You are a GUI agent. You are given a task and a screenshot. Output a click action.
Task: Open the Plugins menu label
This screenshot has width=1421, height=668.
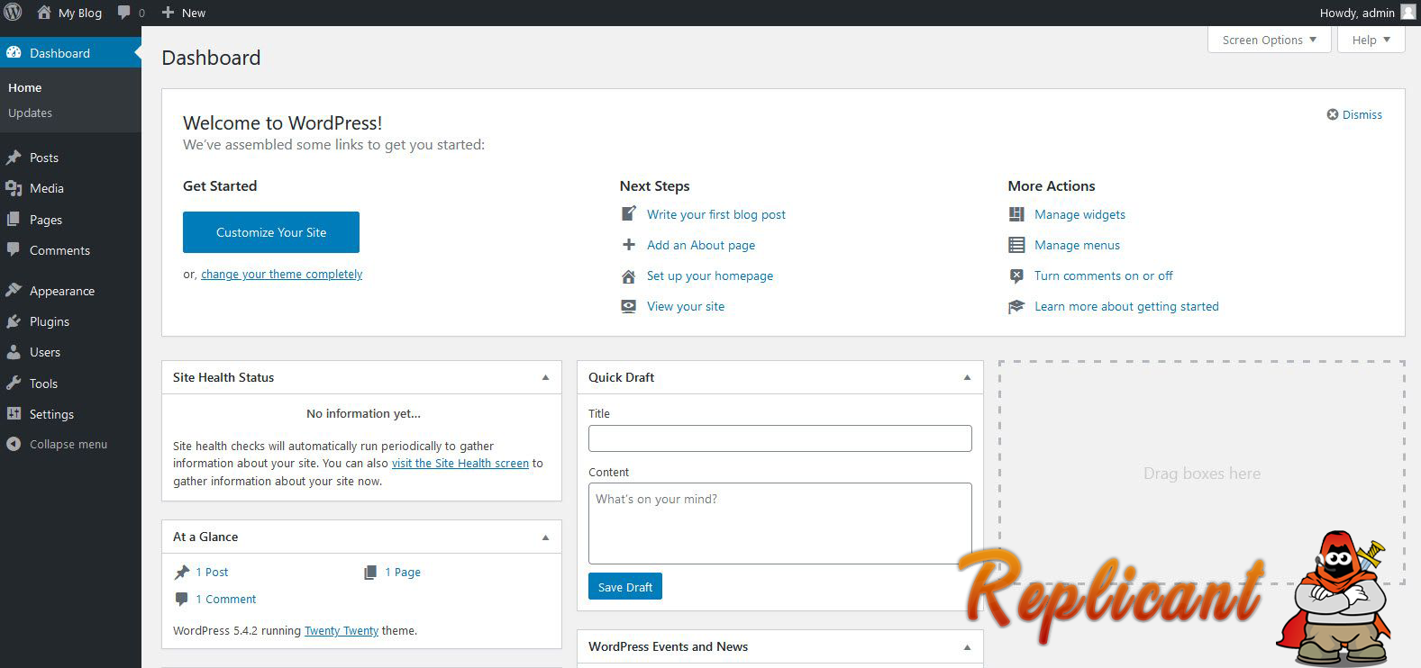coord(50,321)
